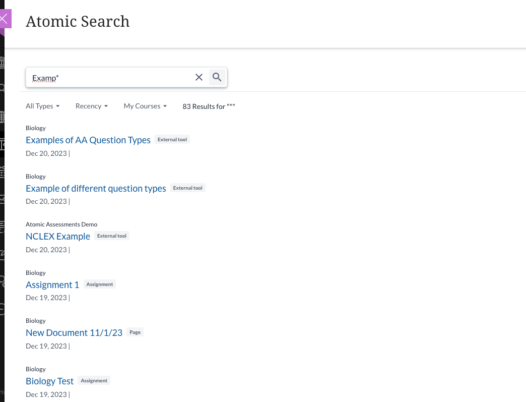This screenshot has width=526, height=402.
Task: Open New Document 11/1/23 page
Action: click(74, 333)
